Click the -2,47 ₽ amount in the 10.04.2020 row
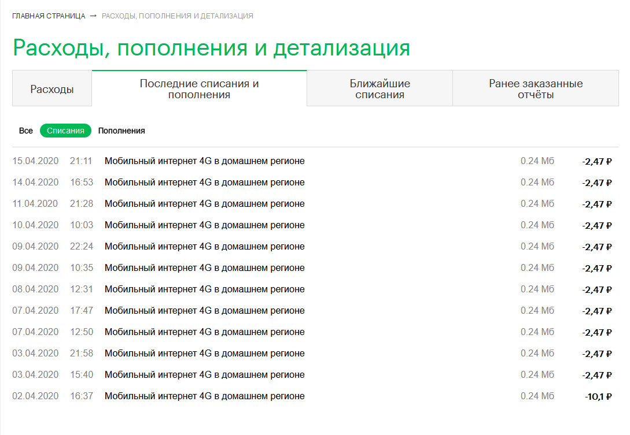The width and height of the screenshot is (630, 435). 597,226
